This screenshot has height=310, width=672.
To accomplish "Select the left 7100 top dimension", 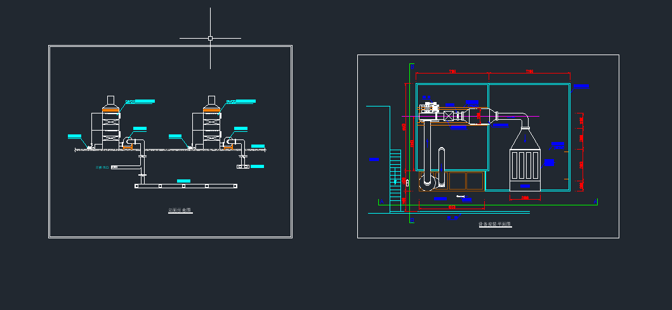I will click(x=452, y=72).
